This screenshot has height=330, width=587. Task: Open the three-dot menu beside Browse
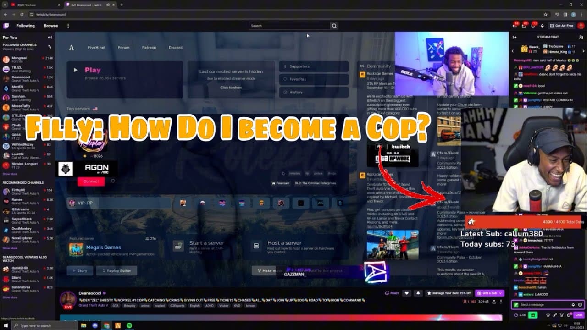coord(68,26)
